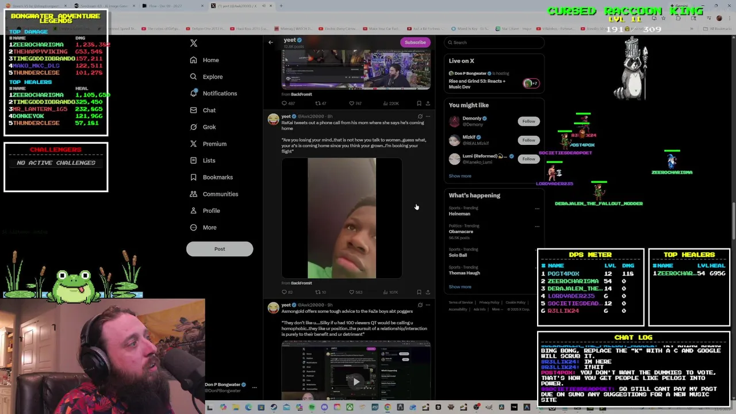View analytics showing 107K views
This screenshot has width=736, height=414.
pyautogui.click(x=390, y=292)
